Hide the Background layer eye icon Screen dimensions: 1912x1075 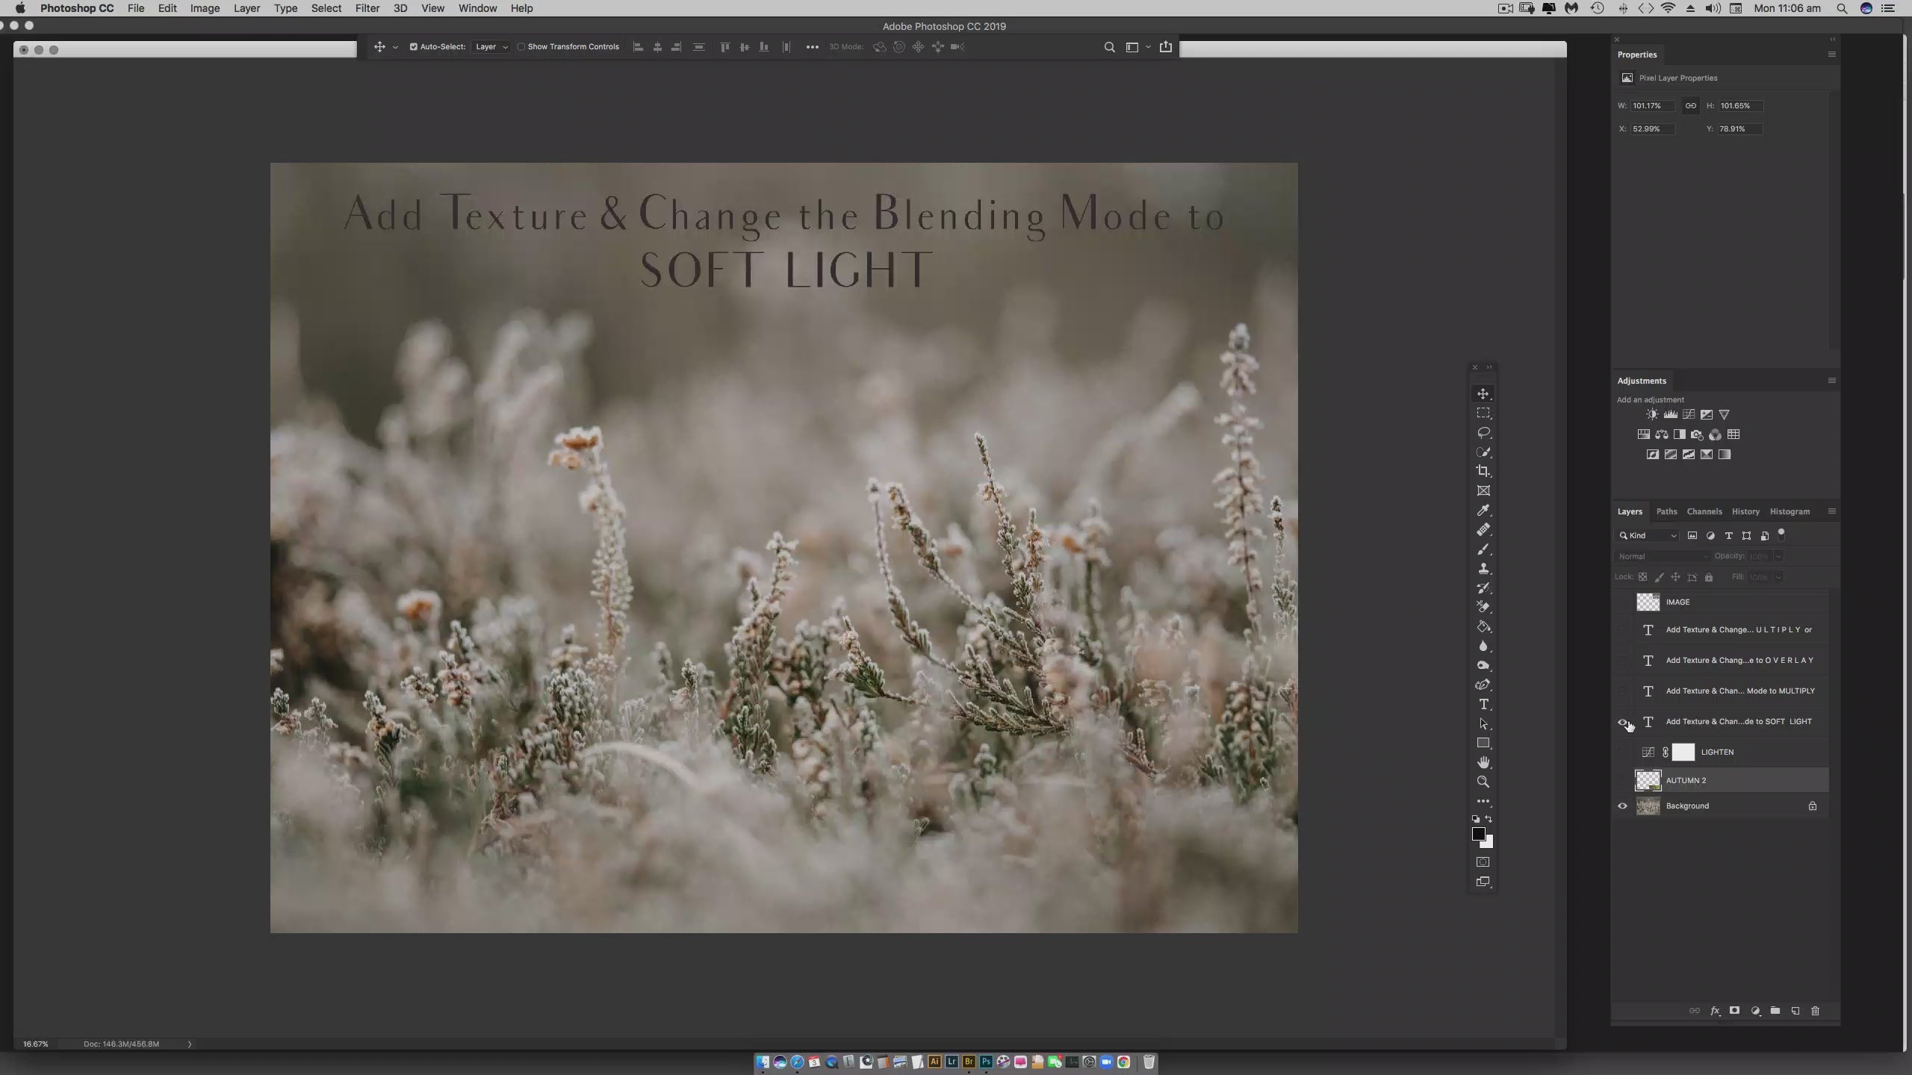click(1622, 806)
